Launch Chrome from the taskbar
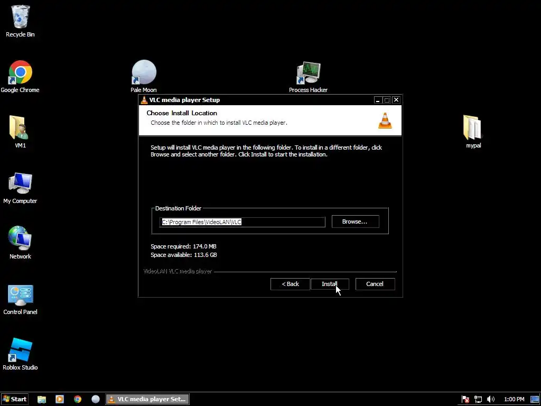 pyautogui.click(x=78, y=399)
